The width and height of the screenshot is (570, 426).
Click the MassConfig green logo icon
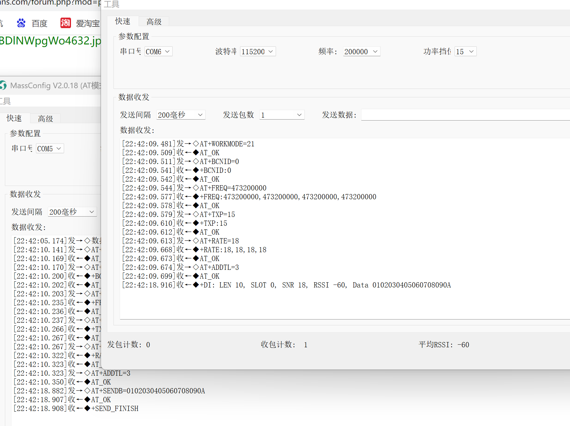[x=3, y=85]
